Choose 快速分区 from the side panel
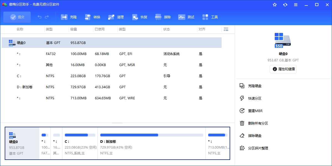Screen dimensions: 332x166 [255, 98]
